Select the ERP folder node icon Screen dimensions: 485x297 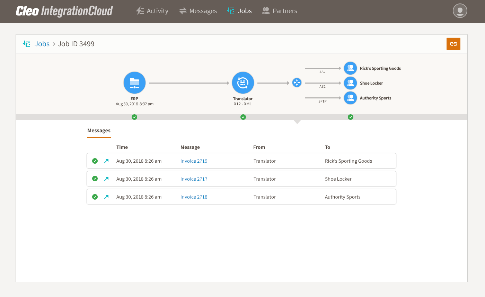(134, 83)
